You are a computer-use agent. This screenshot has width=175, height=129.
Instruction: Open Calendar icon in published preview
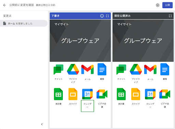pos(150,94)
